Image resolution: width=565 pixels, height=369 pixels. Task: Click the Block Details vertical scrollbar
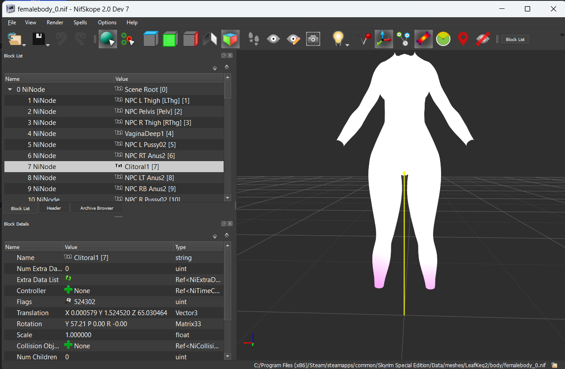228,301
